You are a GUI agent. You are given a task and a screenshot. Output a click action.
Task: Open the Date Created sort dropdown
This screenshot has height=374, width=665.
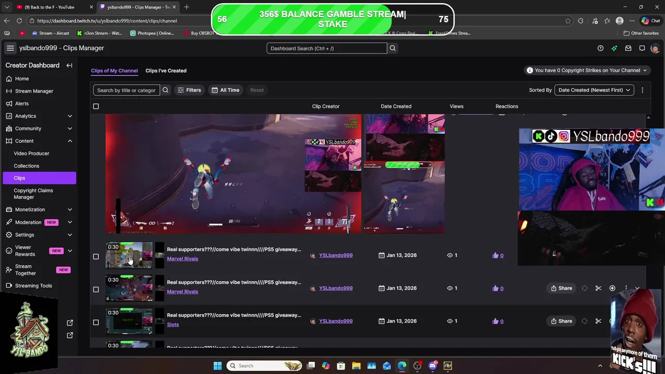click(594, 90)
